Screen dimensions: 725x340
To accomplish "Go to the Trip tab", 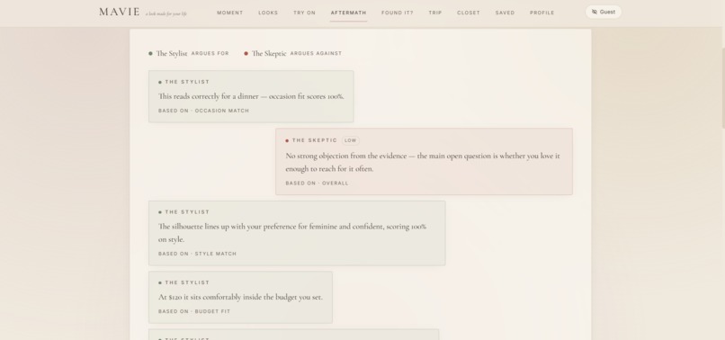I will tap(435, 13).
